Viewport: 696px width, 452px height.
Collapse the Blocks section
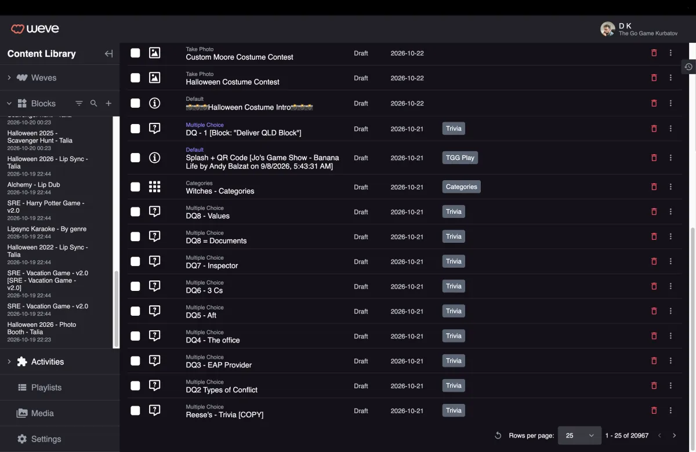(9, 104)
